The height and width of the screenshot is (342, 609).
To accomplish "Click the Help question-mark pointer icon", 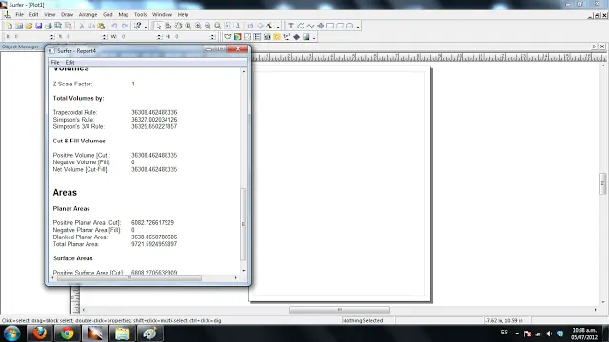I will click(137, 26).
